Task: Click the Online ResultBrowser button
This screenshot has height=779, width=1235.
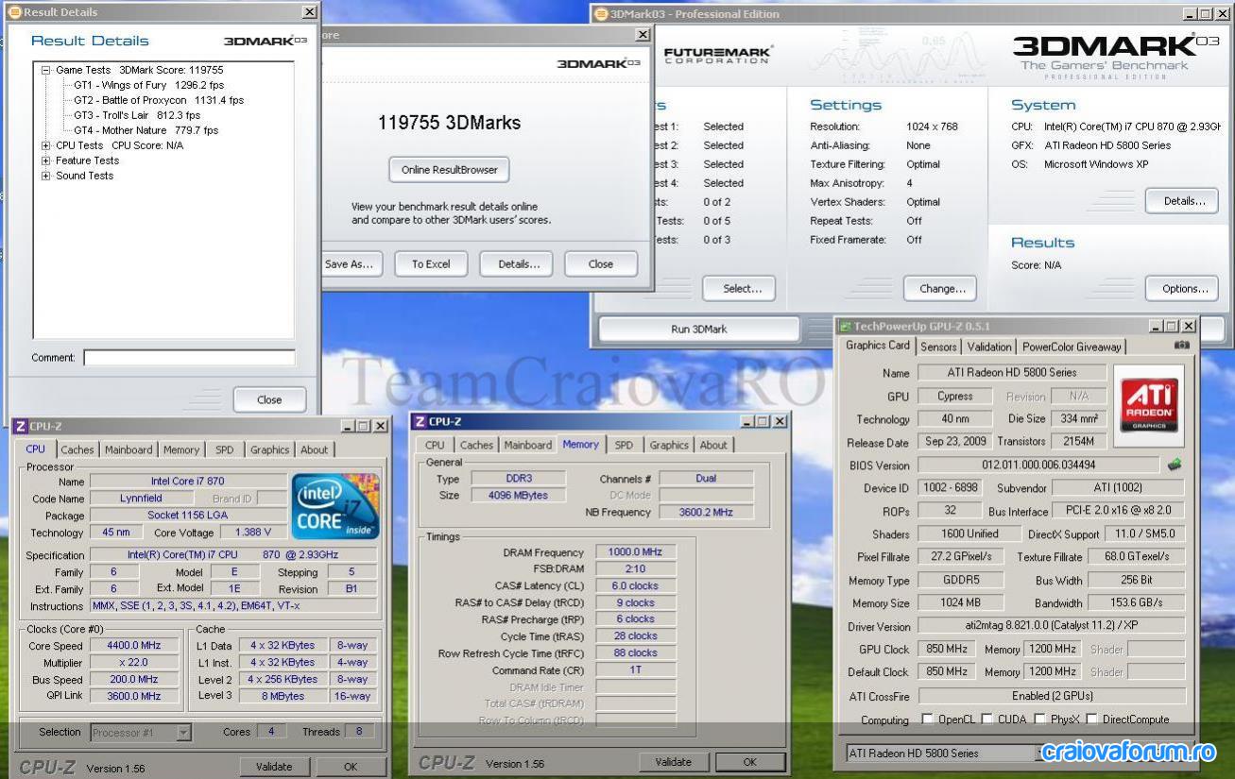Action: click(450, 170)
